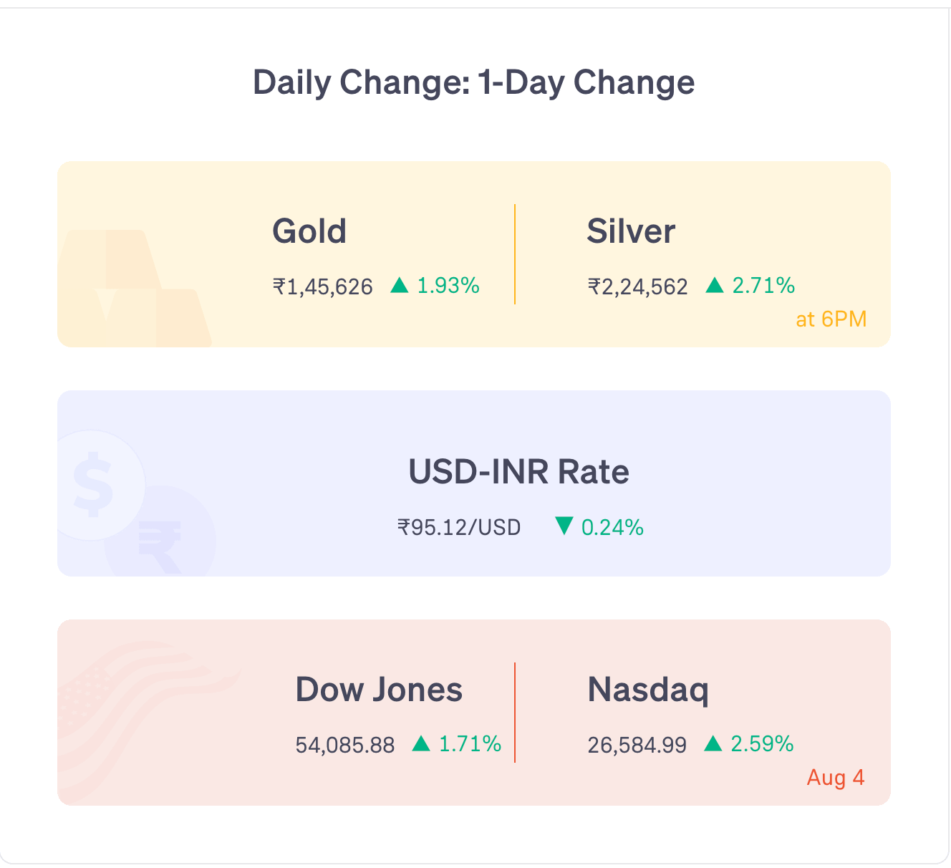The image size is (951, 868).
Task: Click the gold price ₹1,45,626
Action: (323, 287)
